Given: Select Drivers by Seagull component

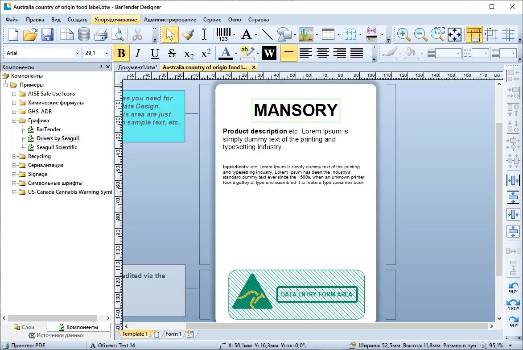Looking at the screenshot, I should coord(58,138).
